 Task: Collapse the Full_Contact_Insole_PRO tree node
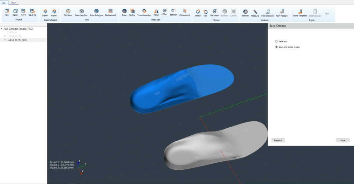2,29
